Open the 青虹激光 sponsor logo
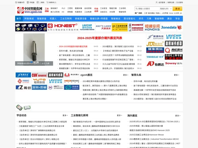This screenshot has height=148, width=198. point(174,50)
